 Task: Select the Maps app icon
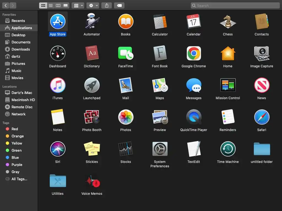pyautogui.click(x=160, y=85)
